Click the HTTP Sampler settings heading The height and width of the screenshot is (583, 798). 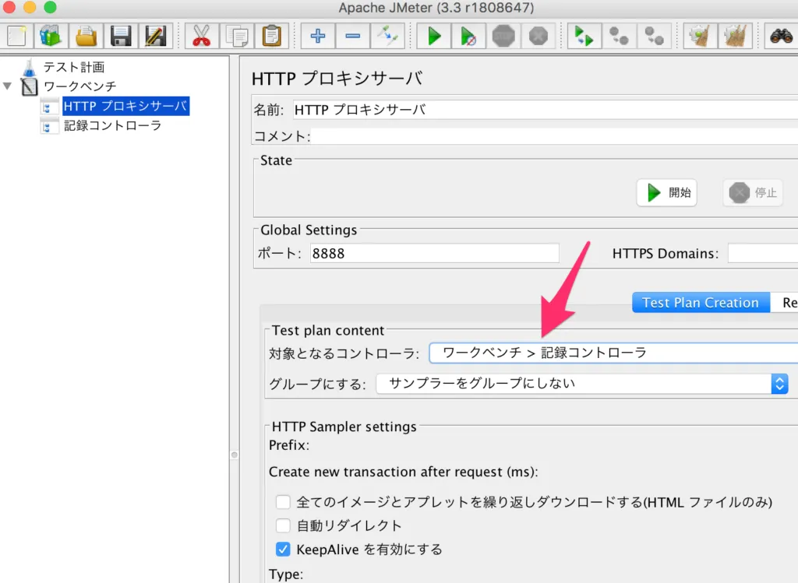[x=344, y=427]
